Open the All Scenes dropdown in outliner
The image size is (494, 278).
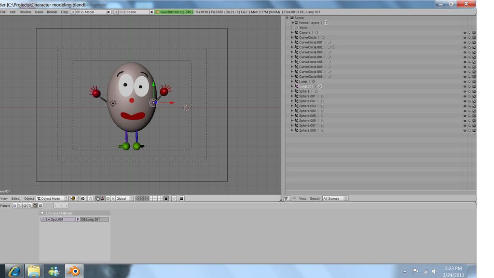coord(335,198)
